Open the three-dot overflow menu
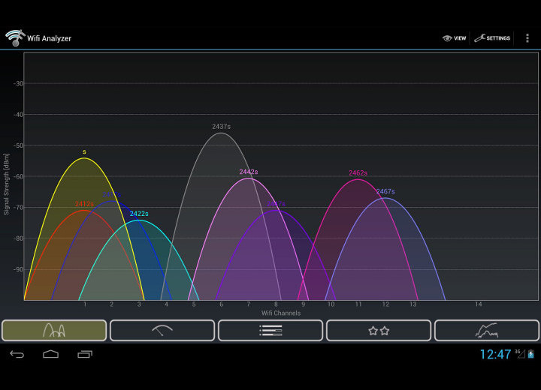The image size is (541, 390). 527,38
